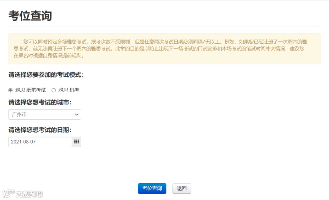Click the 考位查询 page heading
The height and width of the screenshot is (200, 329).
click(30, 16)
